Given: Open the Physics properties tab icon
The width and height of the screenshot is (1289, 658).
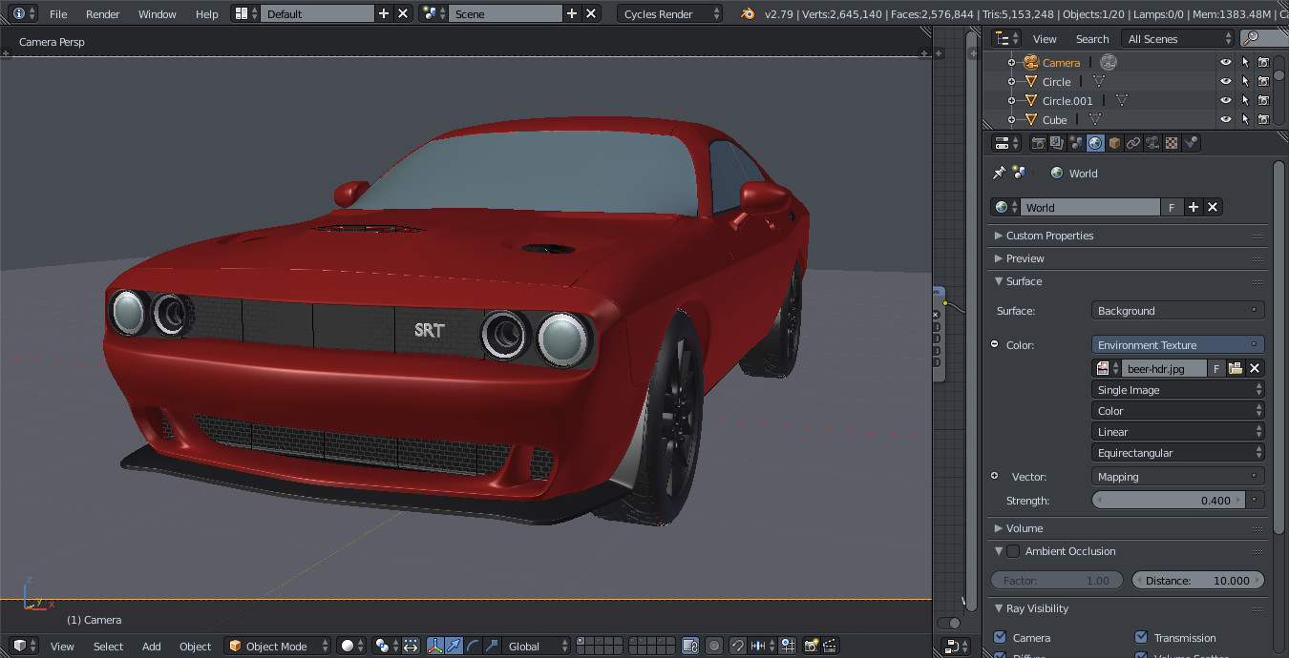Looking at the screenshot, I should click(x=1191, y=143).
